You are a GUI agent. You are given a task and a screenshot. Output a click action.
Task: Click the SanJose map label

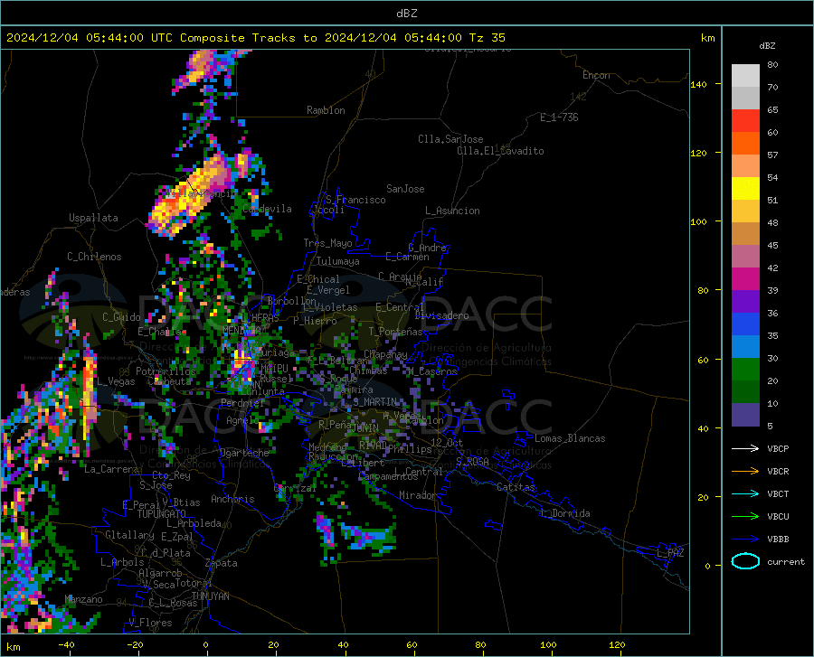[405, 189]
